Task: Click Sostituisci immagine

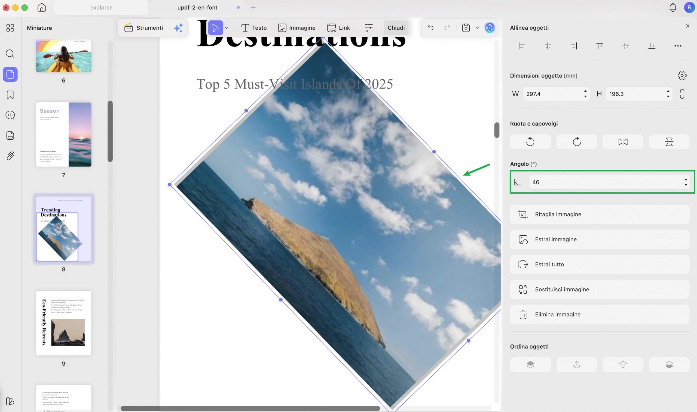Action: click(600, 289)
